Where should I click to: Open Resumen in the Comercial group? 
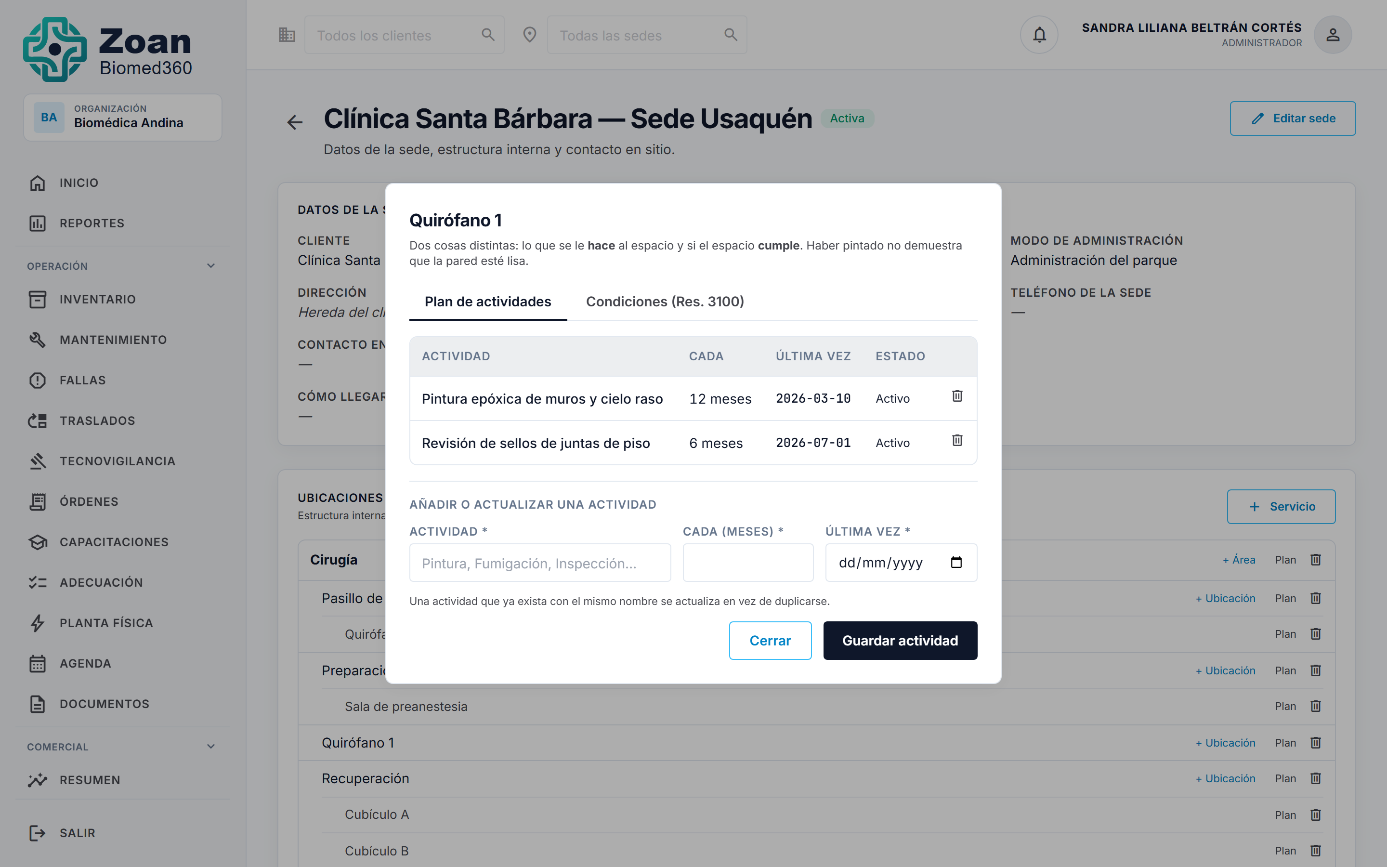[x=123, y=780]
